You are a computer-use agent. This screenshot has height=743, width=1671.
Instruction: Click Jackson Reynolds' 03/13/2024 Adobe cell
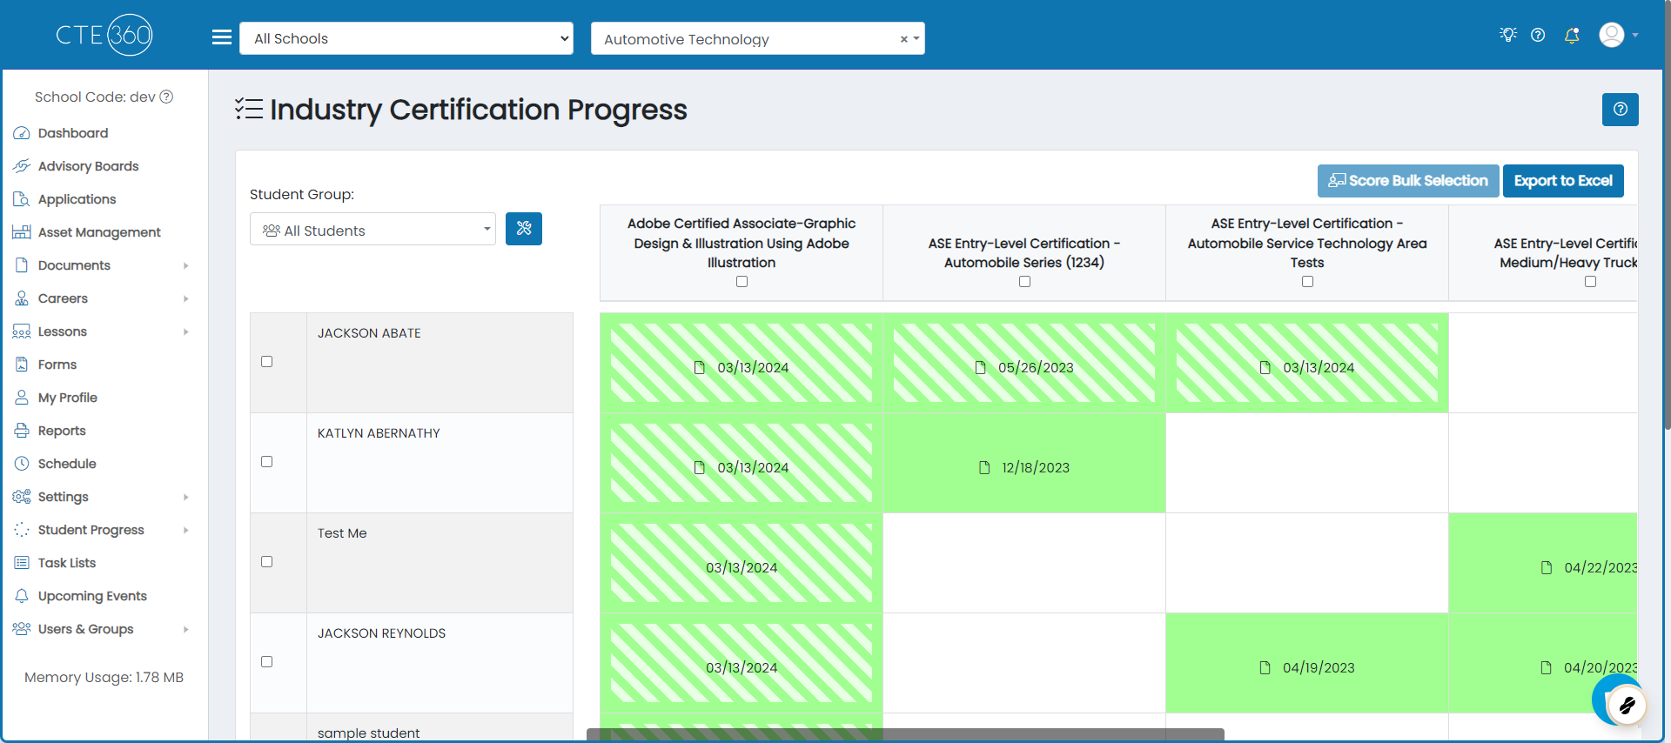point(742,663)
